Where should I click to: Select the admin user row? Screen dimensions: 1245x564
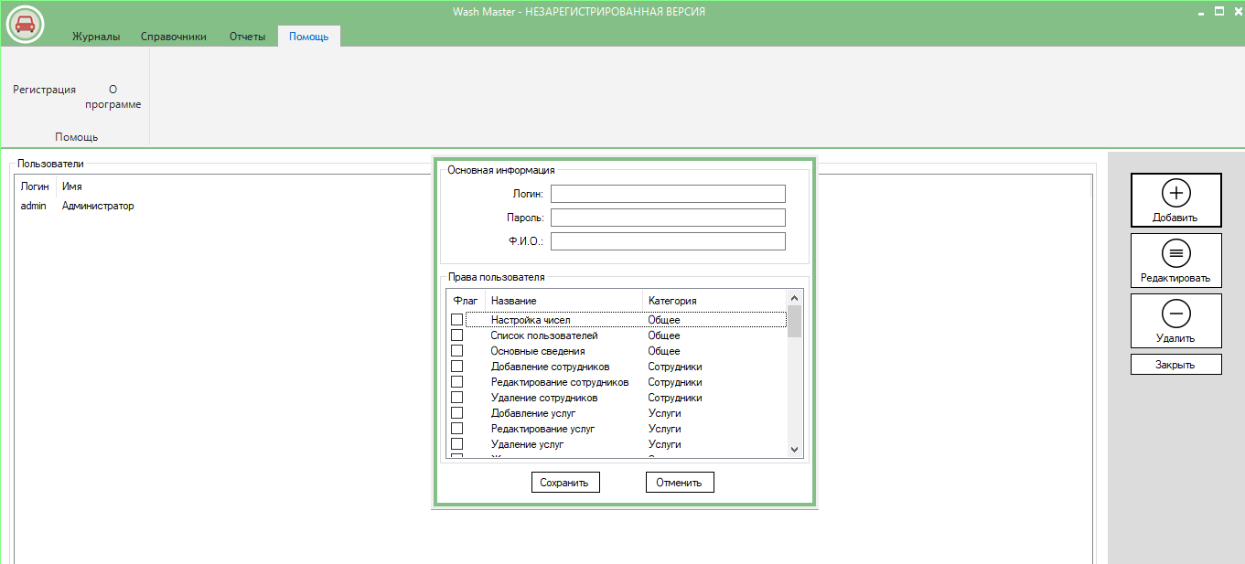click(x=553, y=206)
